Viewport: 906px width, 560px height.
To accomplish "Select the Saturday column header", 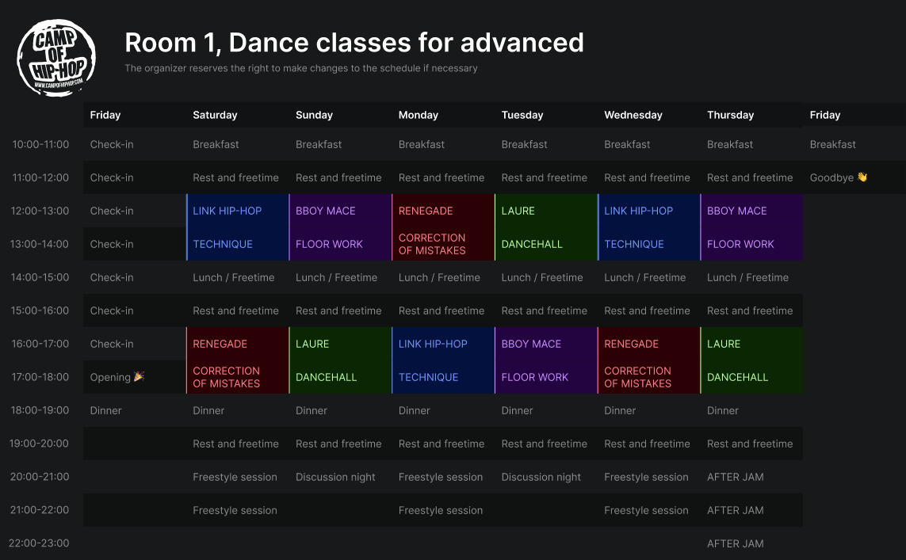I will (x=215, y=115).
